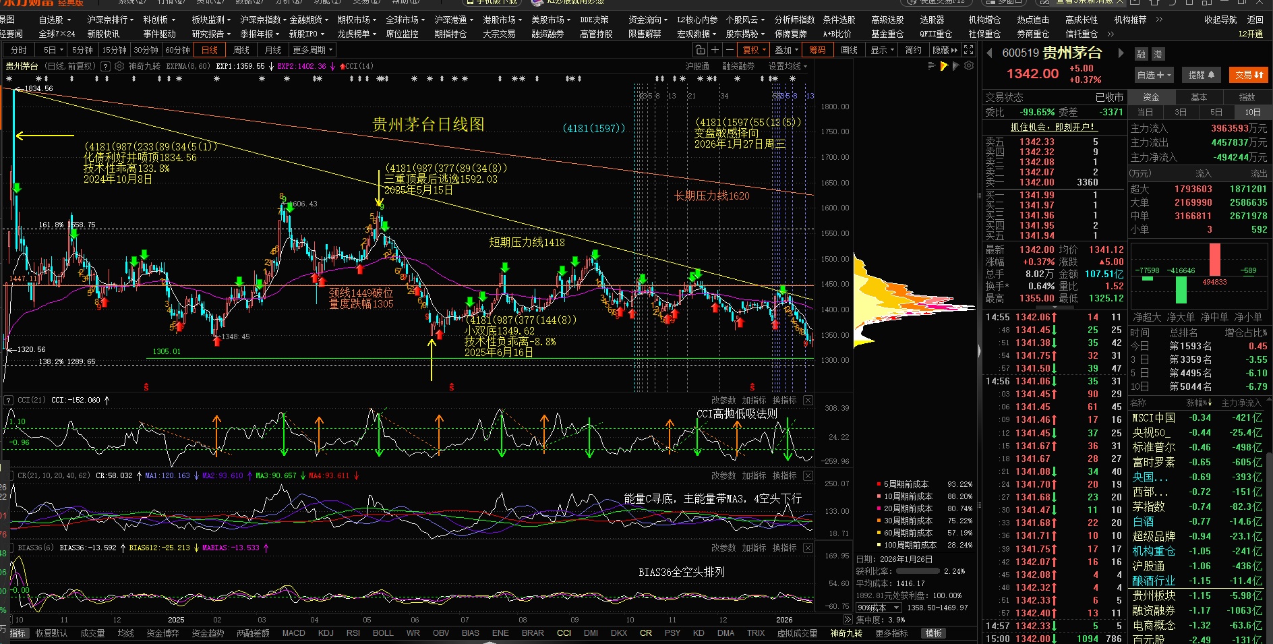
Task: Click the list lines icon above chart
Action: pos(932,65)
